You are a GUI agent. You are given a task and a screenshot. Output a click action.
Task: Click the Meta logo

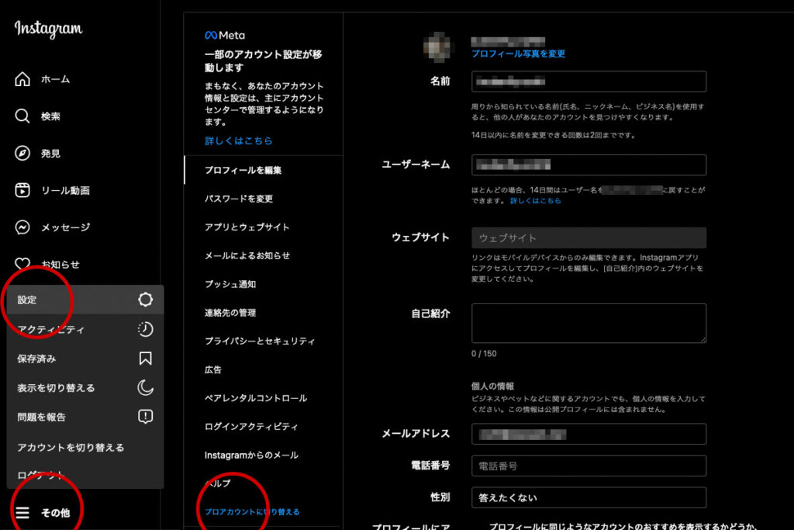tap(225, 36)
